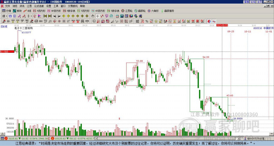Click the 2023-09-15 date marker
This screenshot has width=274, height=146.
pos(222,25)
